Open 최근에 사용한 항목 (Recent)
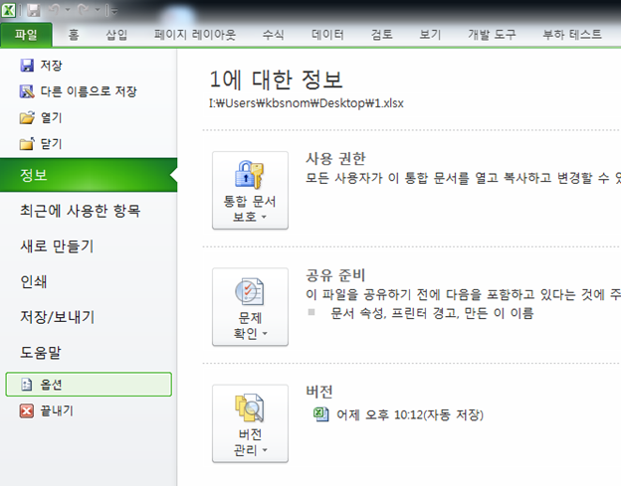The height and width of the screenshot is (486, 621). pyautogui.click(x=81, y=211)
